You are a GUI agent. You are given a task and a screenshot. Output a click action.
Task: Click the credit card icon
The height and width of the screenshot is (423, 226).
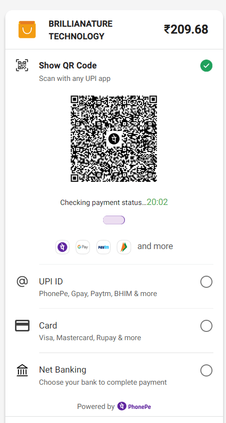22,326
